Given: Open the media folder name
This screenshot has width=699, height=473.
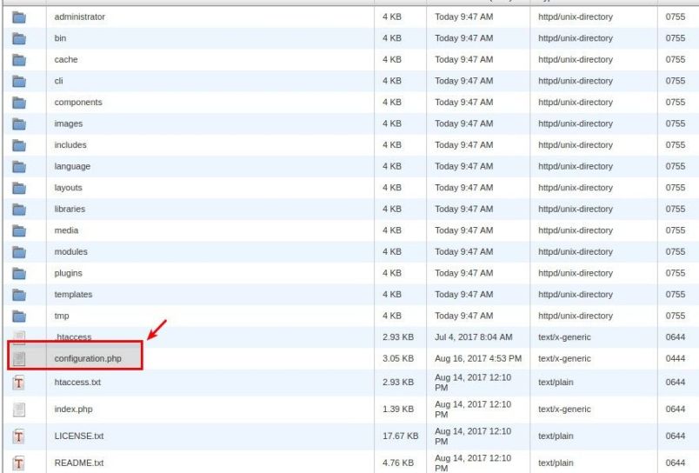Looking at the screenshot, I should [x=66, y=230].
